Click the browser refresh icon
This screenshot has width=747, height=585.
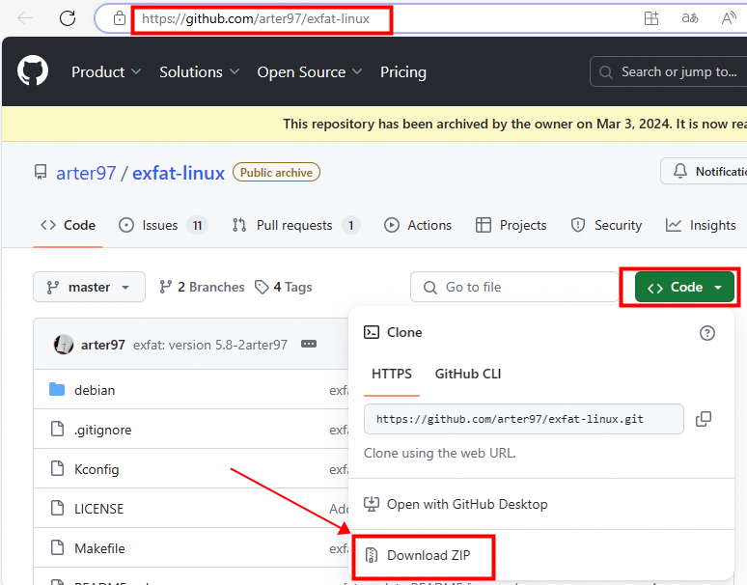(x=68, y=18)
